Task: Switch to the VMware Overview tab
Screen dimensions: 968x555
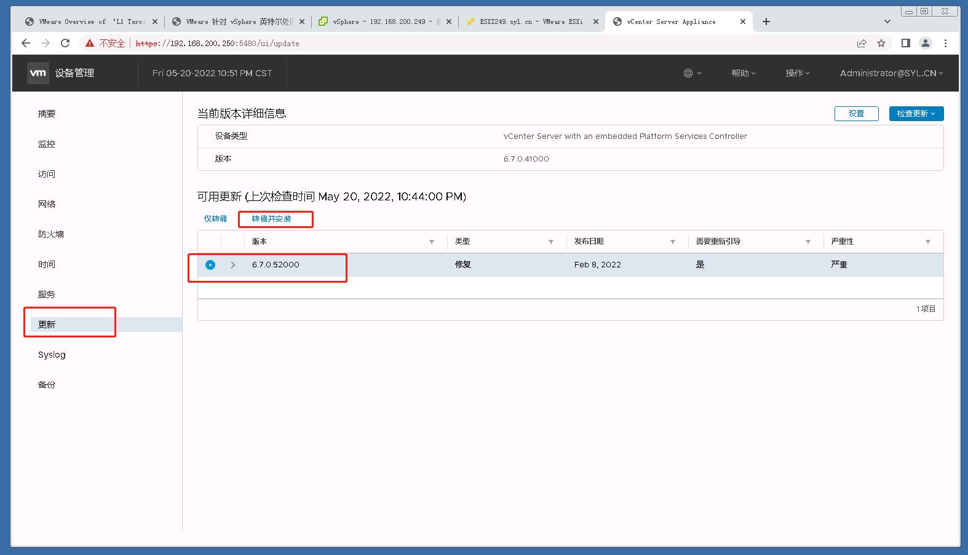Action: [90, 22]
